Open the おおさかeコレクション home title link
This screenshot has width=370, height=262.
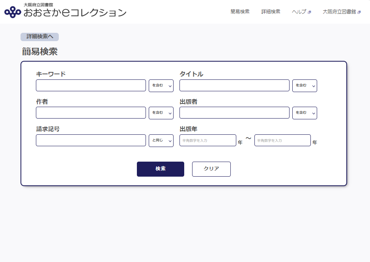tap(75, 13)
